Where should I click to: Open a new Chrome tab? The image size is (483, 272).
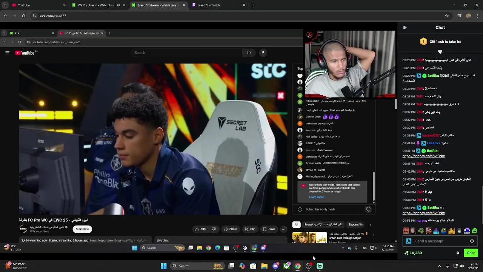tap(253, 5)
